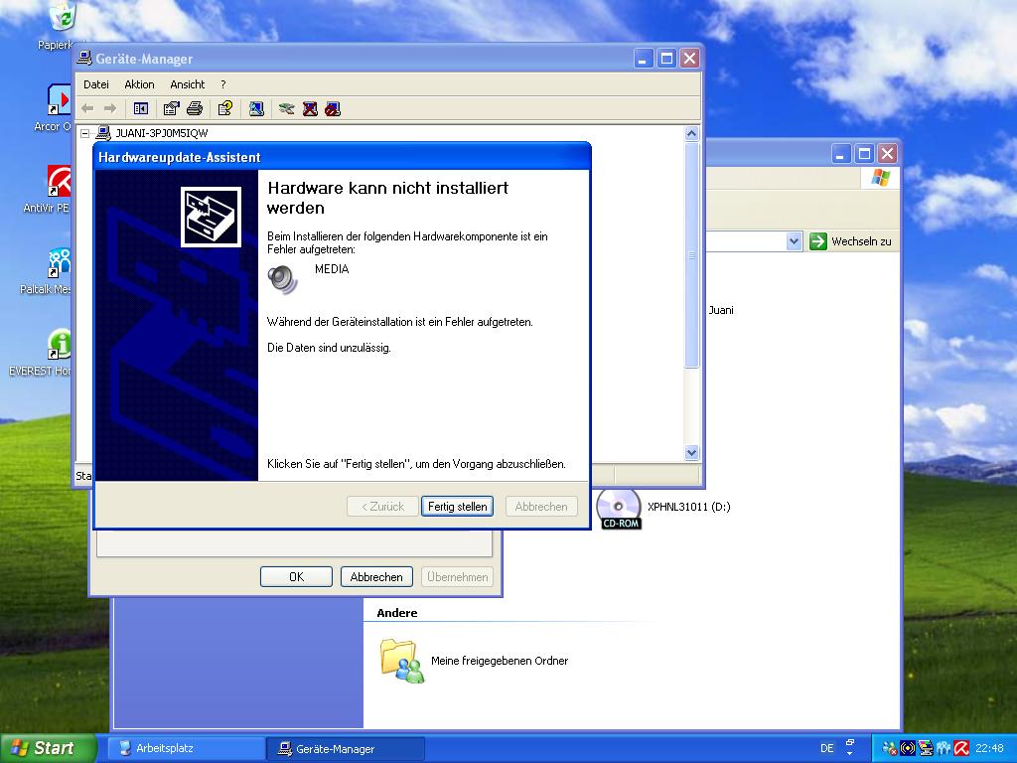
Task: Open the help icon with question mark
Action: point(225,108)
